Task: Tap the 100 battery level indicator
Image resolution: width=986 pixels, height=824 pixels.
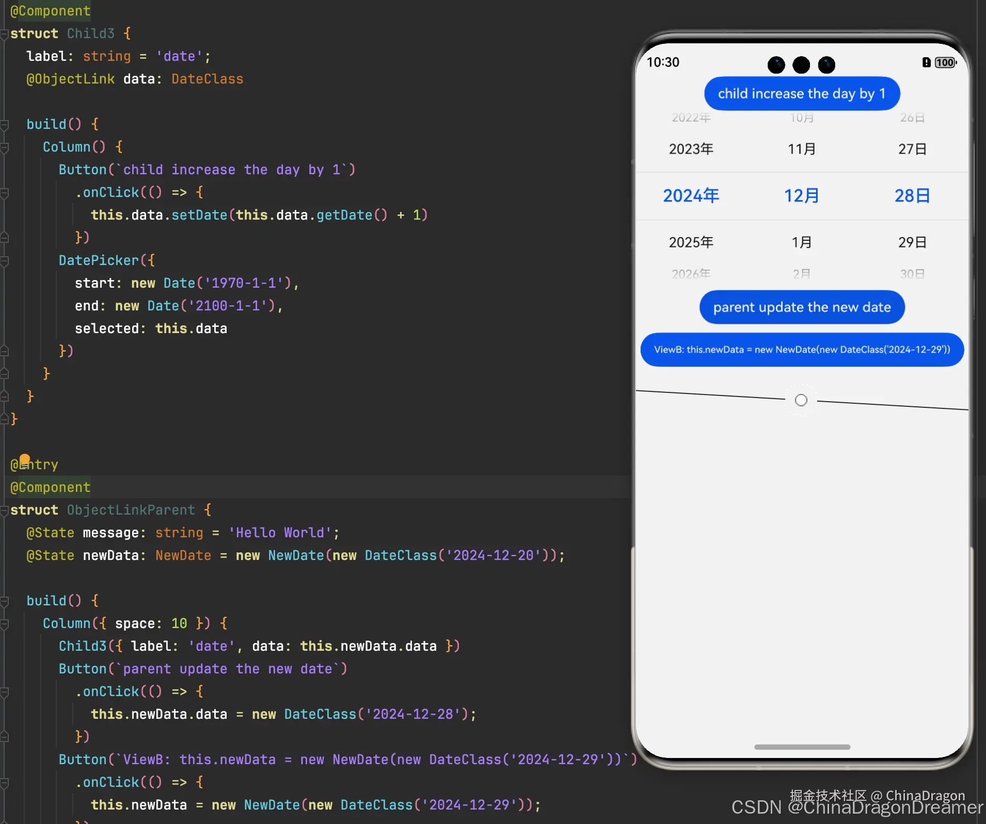Action: point(946,62)
